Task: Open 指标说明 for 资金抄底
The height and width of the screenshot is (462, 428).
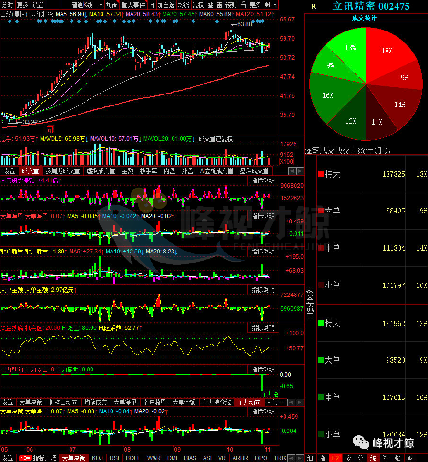Action: click(263, 327)
